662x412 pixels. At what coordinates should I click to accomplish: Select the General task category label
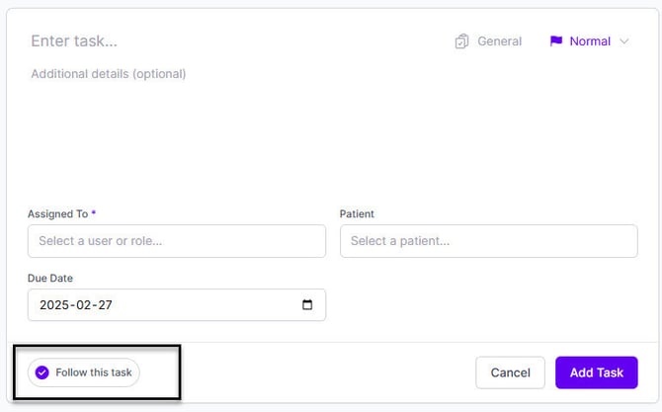point(499,41)
